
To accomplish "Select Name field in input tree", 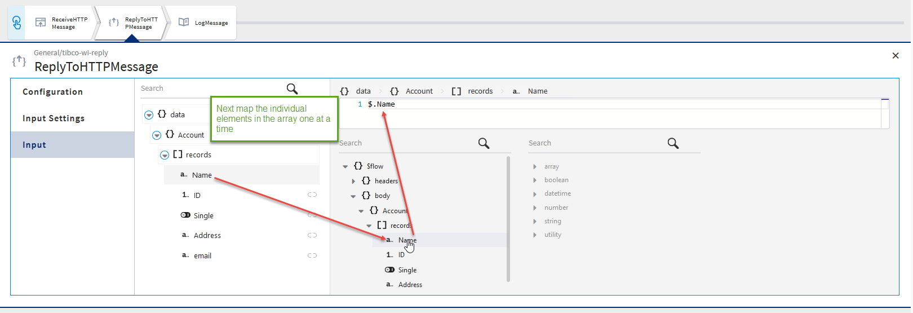I will point(242,175).
